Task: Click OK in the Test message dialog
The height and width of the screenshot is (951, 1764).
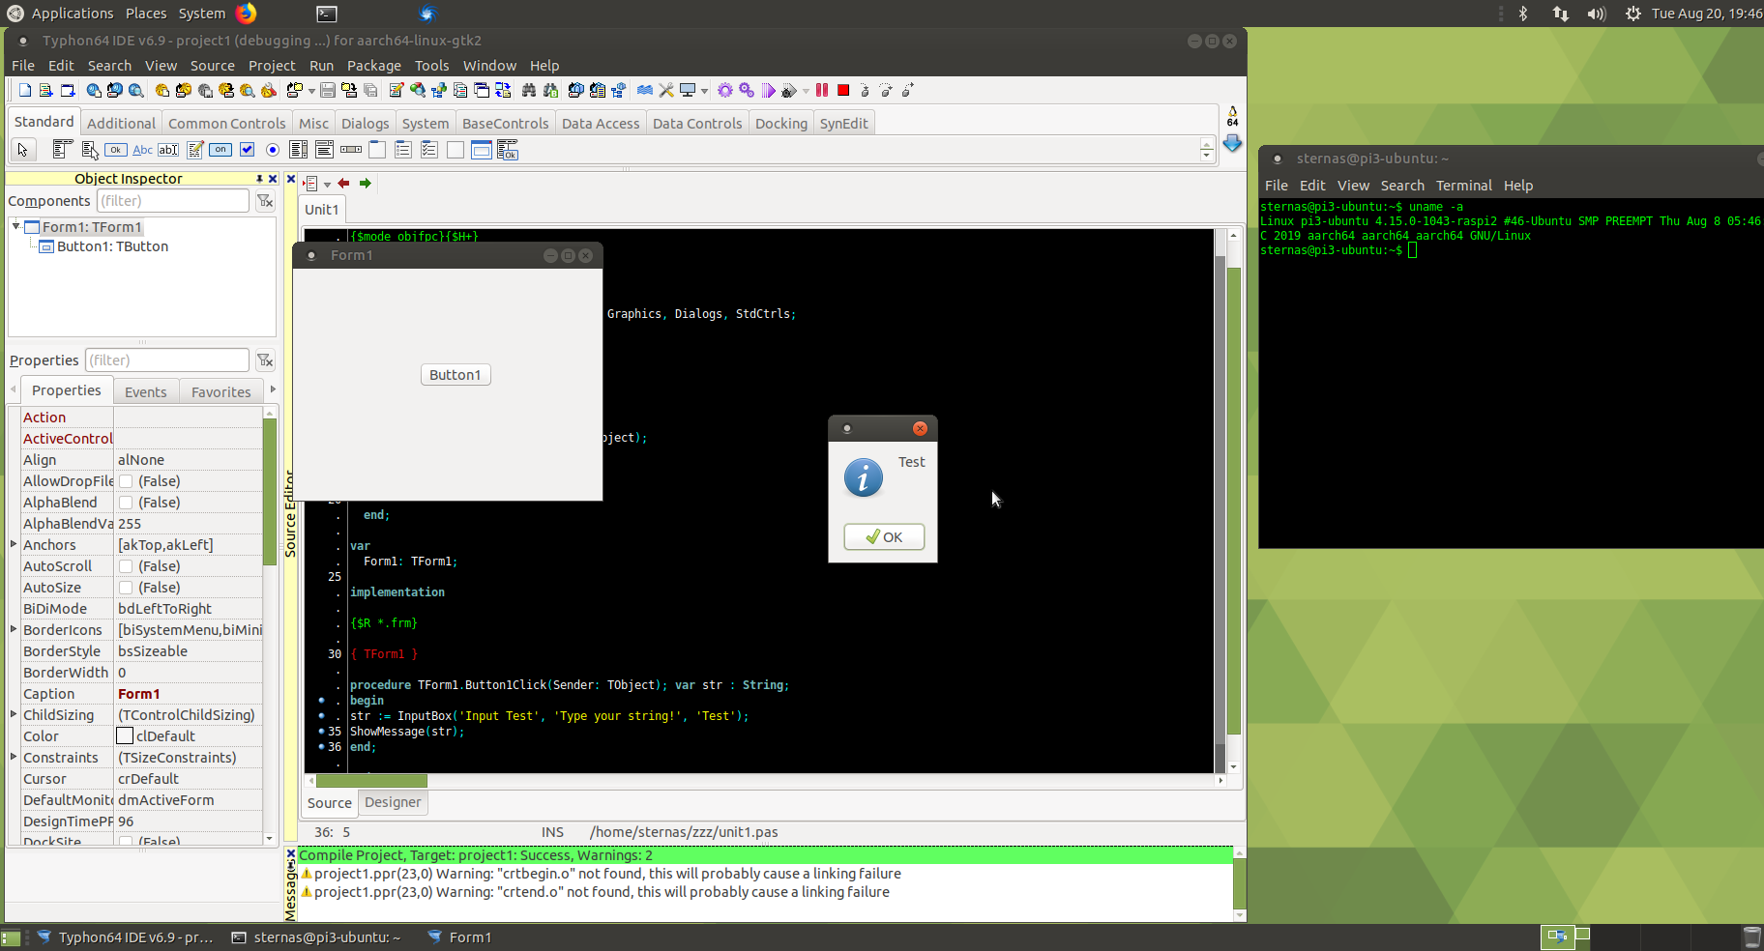Action: pyautogui.click(x=884, y=537)
